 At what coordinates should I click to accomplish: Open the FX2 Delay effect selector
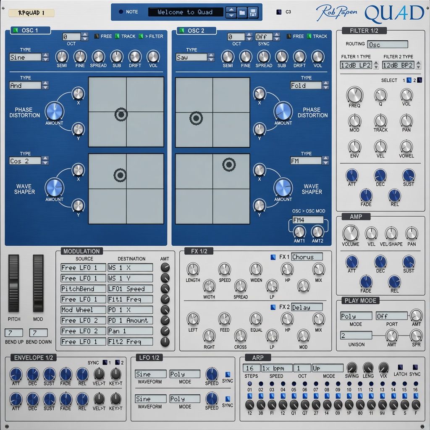[307, 307]
